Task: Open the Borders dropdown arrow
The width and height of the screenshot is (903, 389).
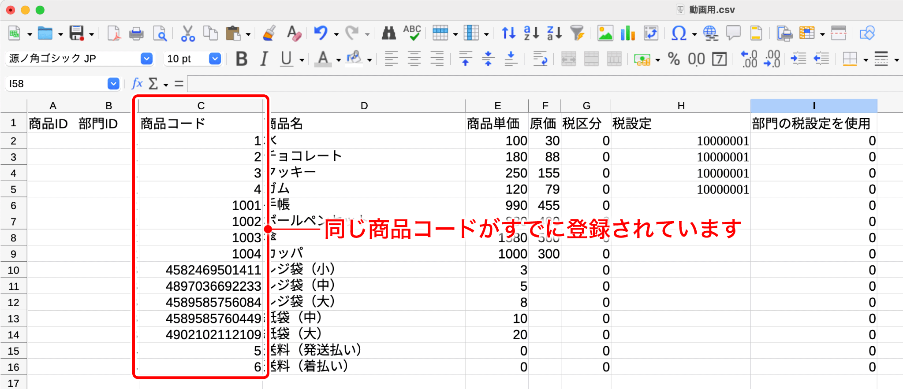Action: pos(865,59)
